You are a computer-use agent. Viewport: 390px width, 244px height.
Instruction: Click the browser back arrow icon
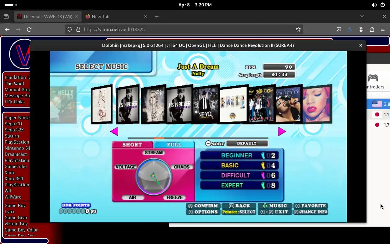[7, 29]
